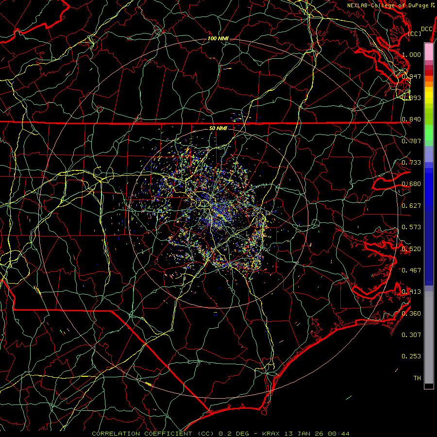Select the 0.627 scale value
The image size is (437, 437).
coord(411,206)
